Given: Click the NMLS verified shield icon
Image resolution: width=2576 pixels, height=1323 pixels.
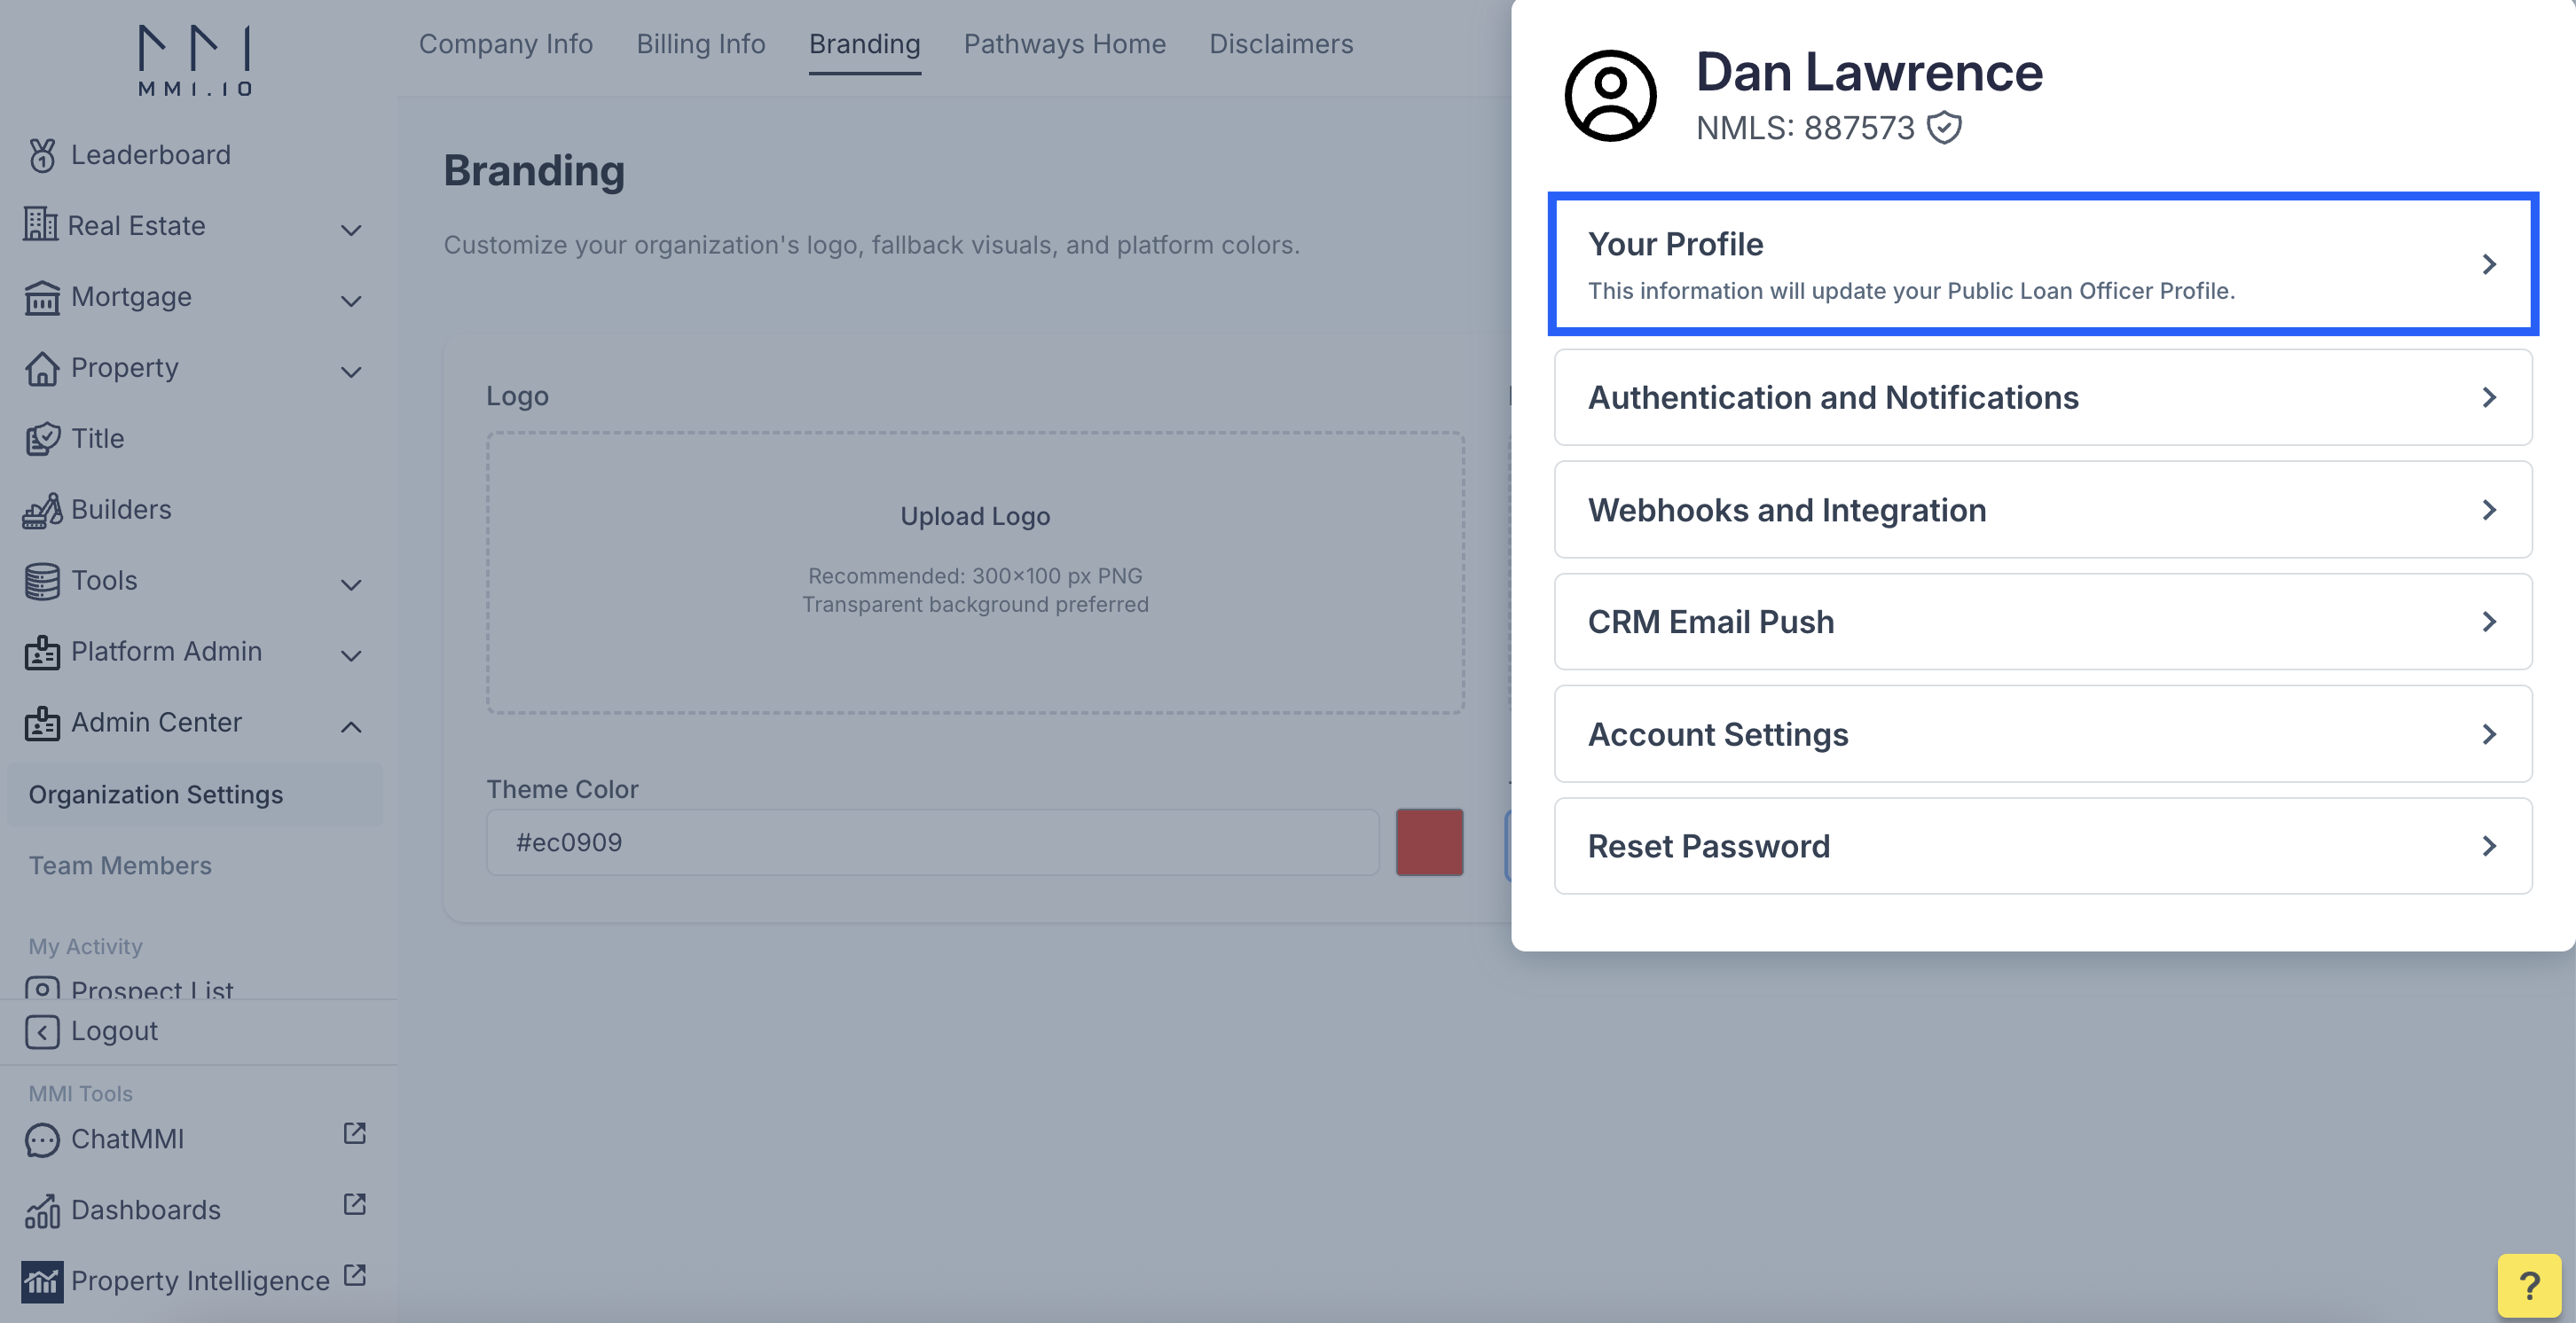Looking at the screenshot, I should (x=1944, y=128).
